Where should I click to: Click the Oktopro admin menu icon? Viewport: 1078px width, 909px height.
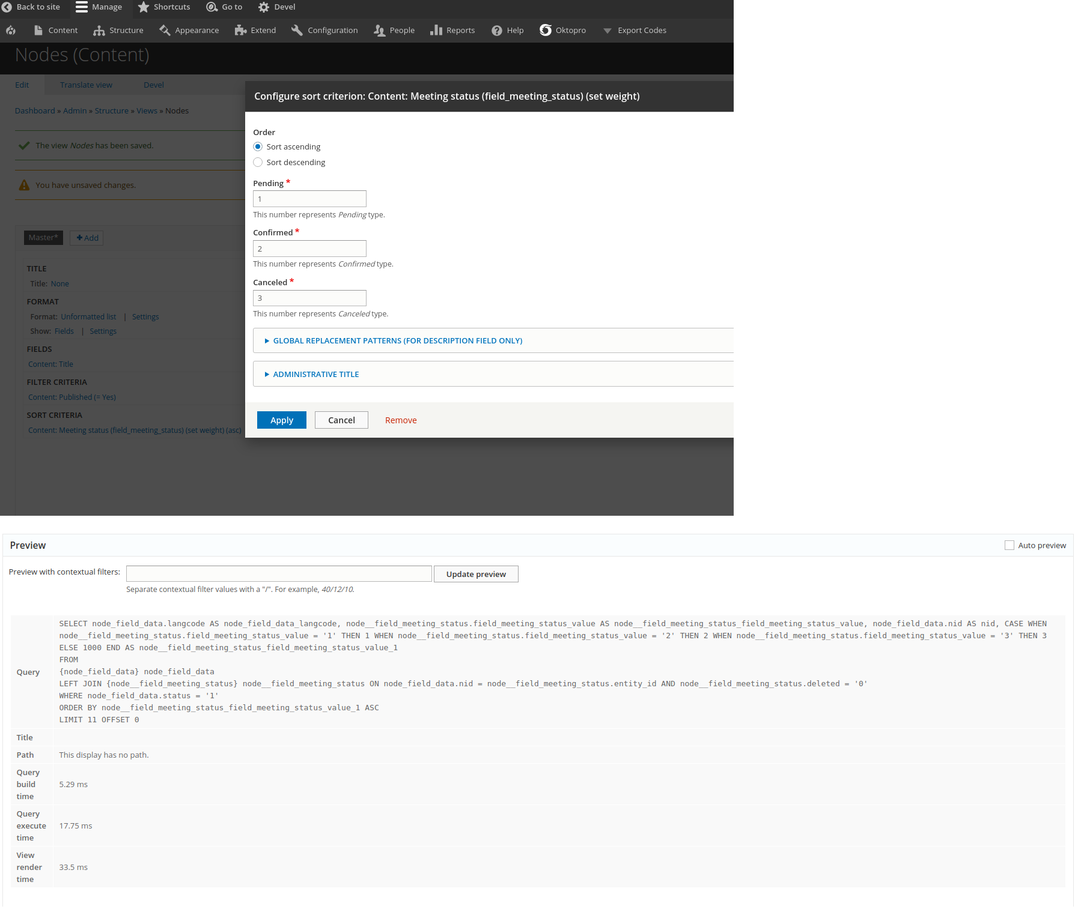[546, 30]
